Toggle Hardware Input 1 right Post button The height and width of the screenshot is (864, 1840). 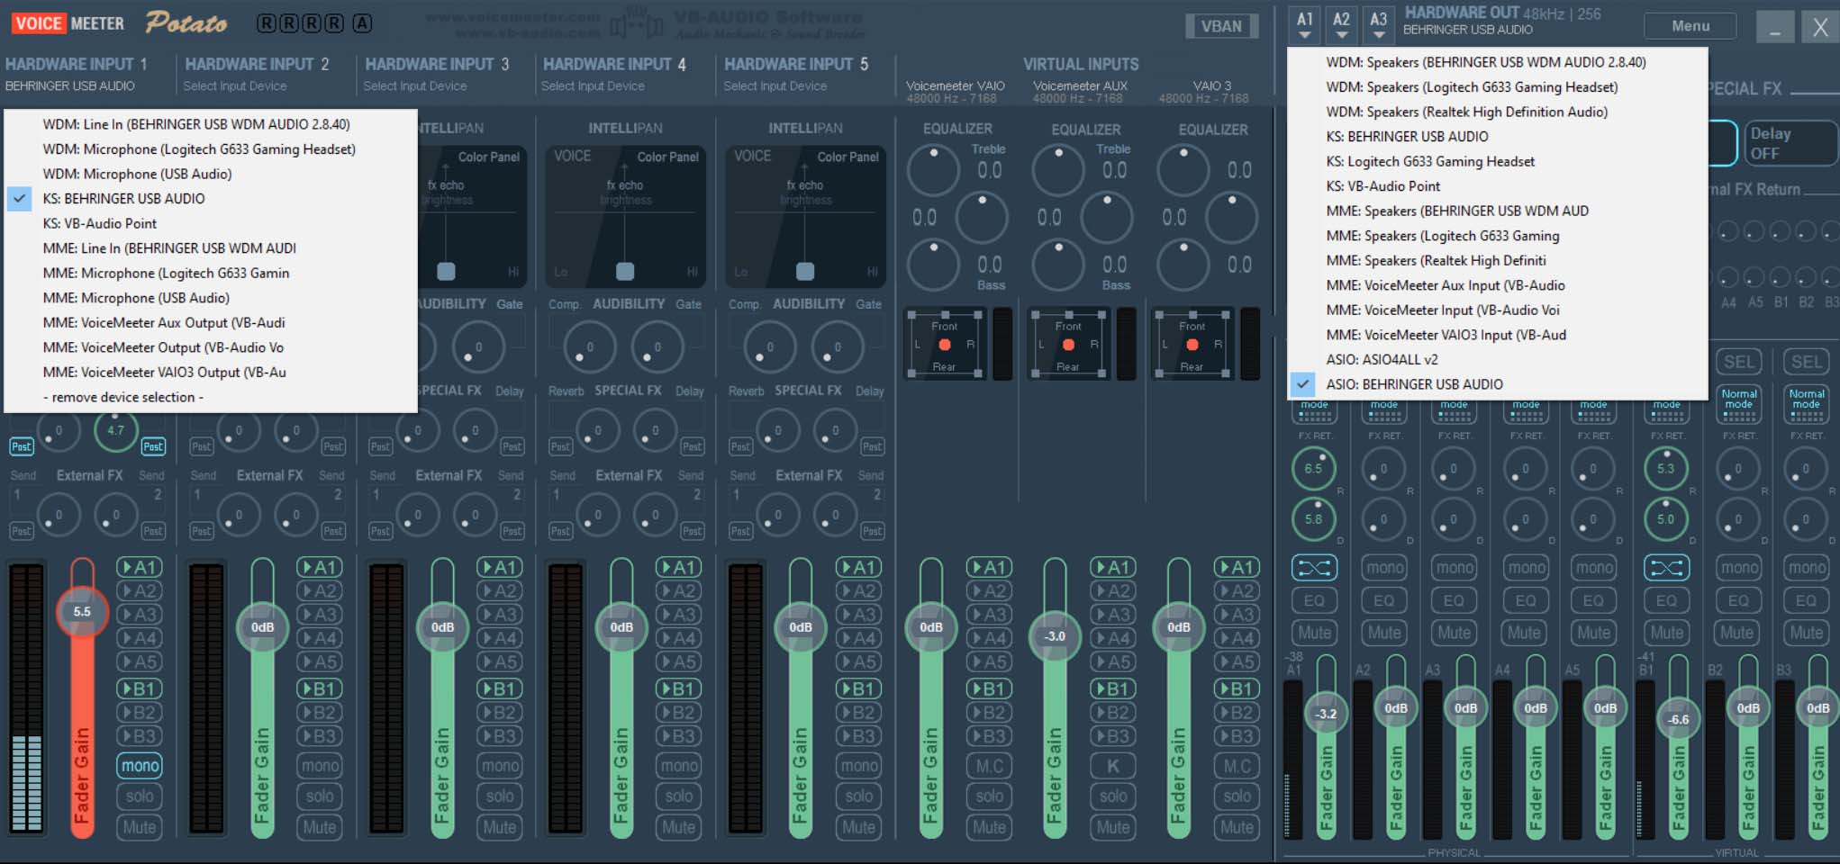[x=153, y=446]
